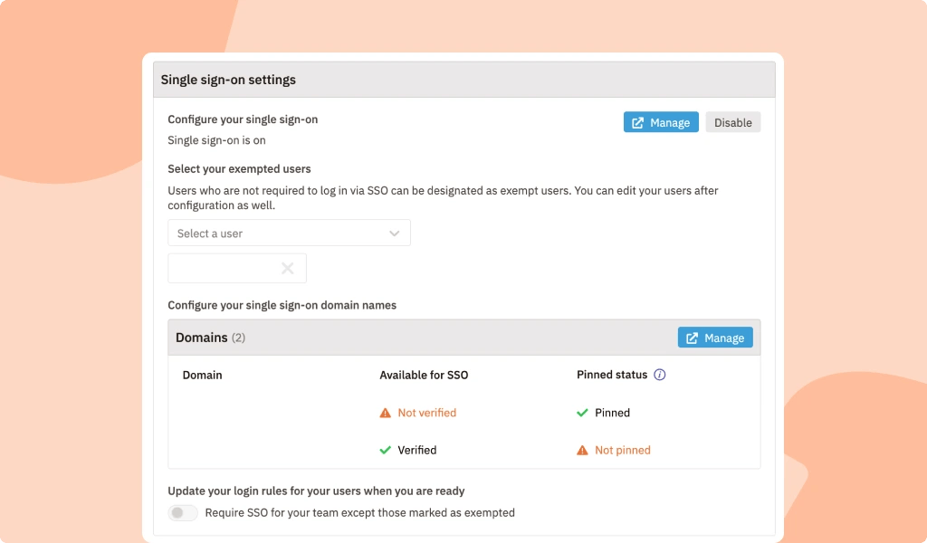The height and width of the screenshot is (543, 927).
Task: Click the Pinned status column header
Action: coord(612,375)
